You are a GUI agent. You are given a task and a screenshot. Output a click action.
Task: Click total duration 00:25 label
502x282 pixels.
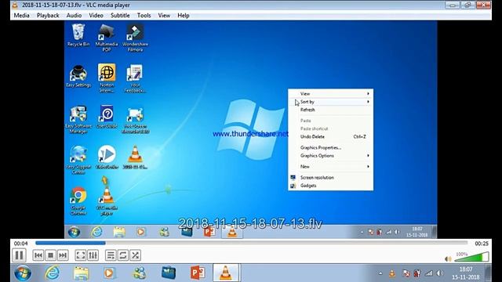coord(482,244)
